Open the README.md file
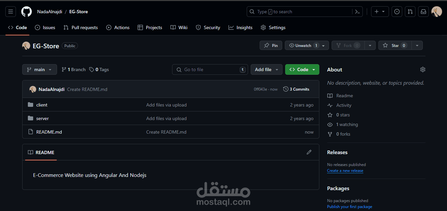 tap(49, 132)
